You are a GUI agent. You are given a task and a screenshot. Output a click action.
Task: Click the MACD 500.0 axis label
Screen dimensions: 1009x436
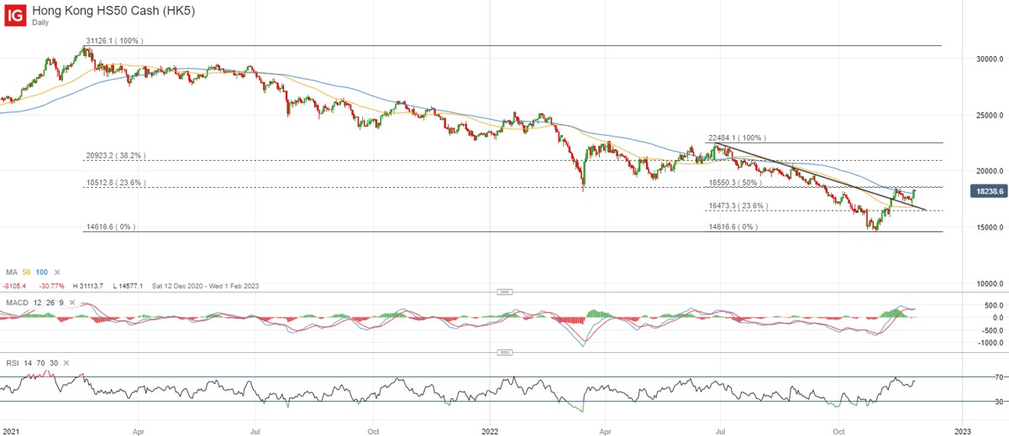click(993, 305)
